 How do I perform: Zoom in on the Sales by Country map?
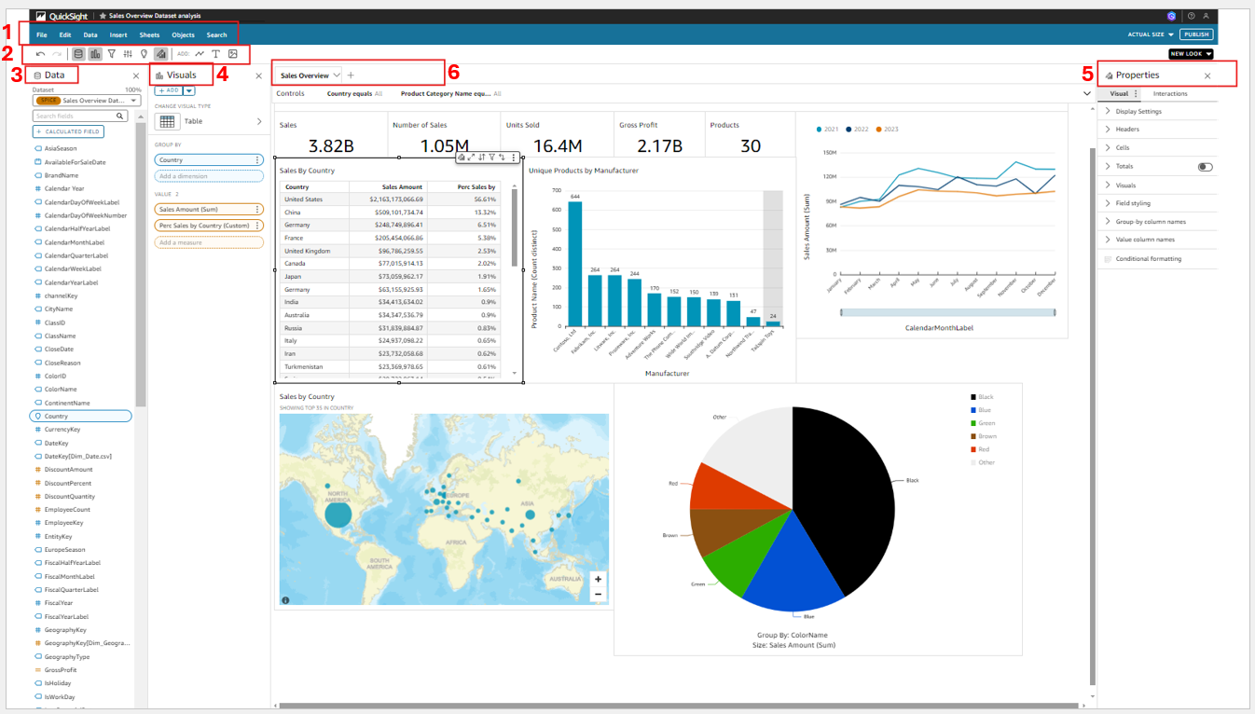(599, 579)
